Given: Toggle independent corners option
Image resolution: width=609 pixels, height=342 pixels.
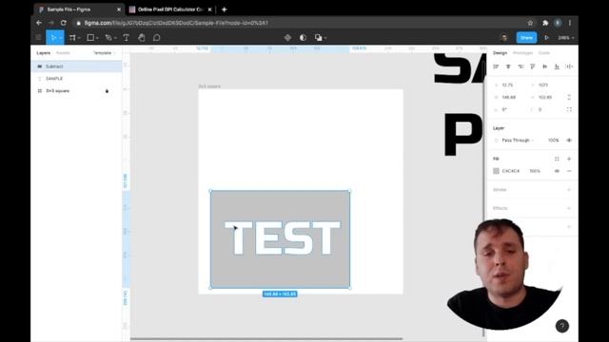Looking at the screenshot, I should tap(569, 110).
